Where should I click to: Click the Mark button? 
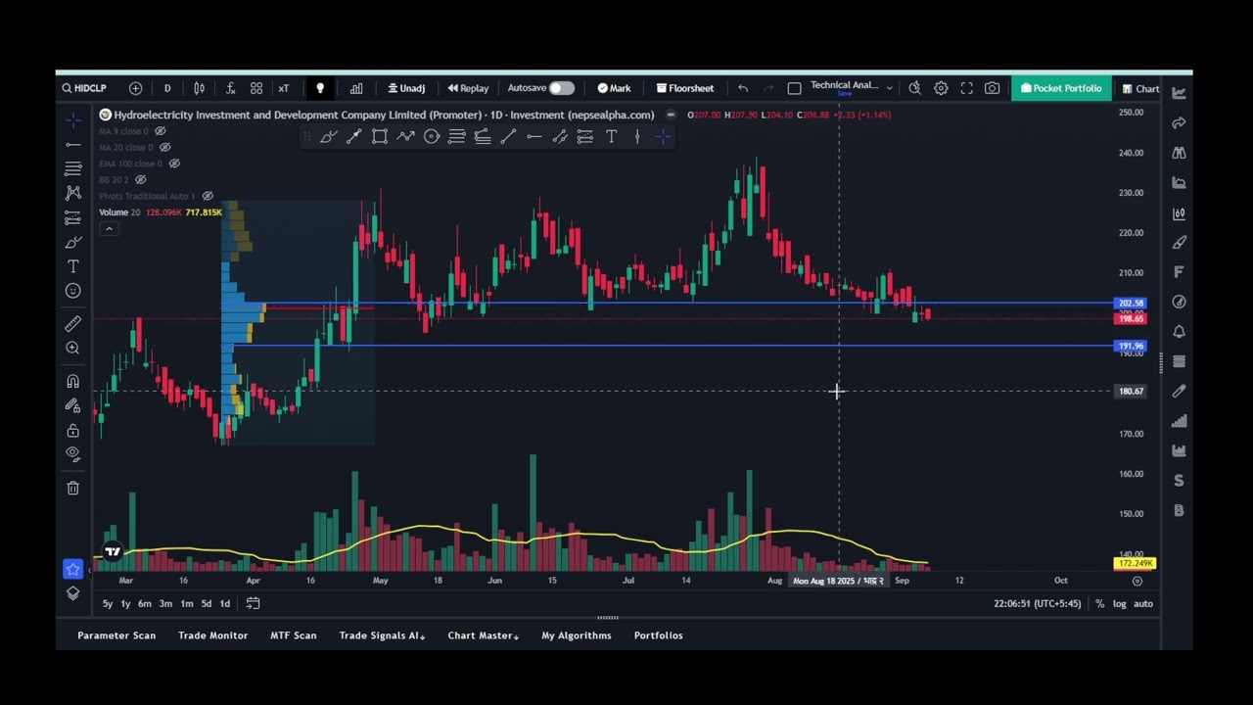pyautogui.click(x=614, y=88)
